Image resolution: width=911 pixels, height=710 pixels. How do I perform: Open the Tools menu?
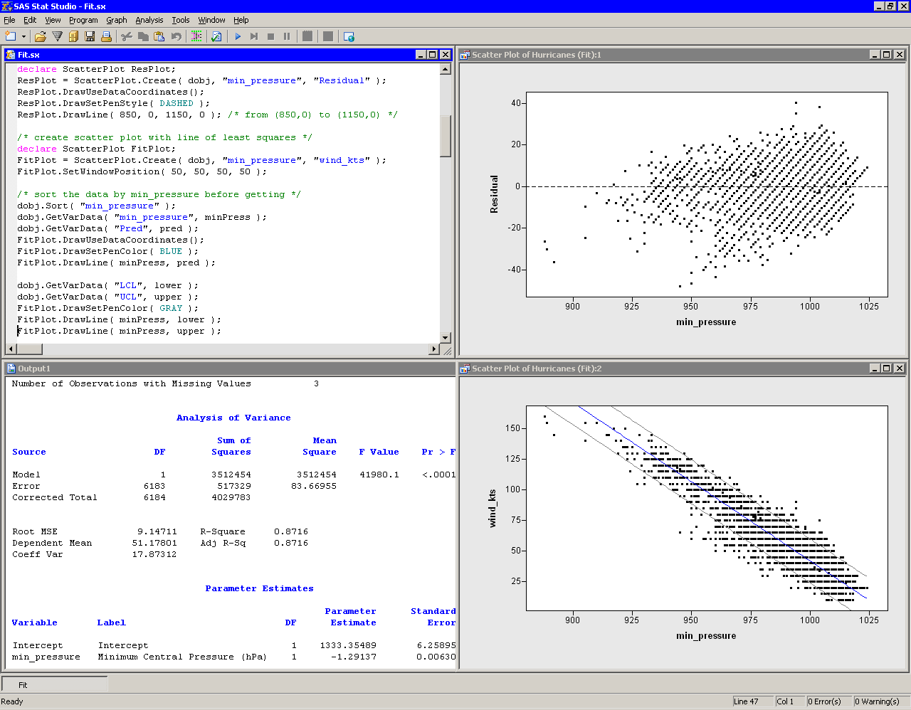point(181,20)
